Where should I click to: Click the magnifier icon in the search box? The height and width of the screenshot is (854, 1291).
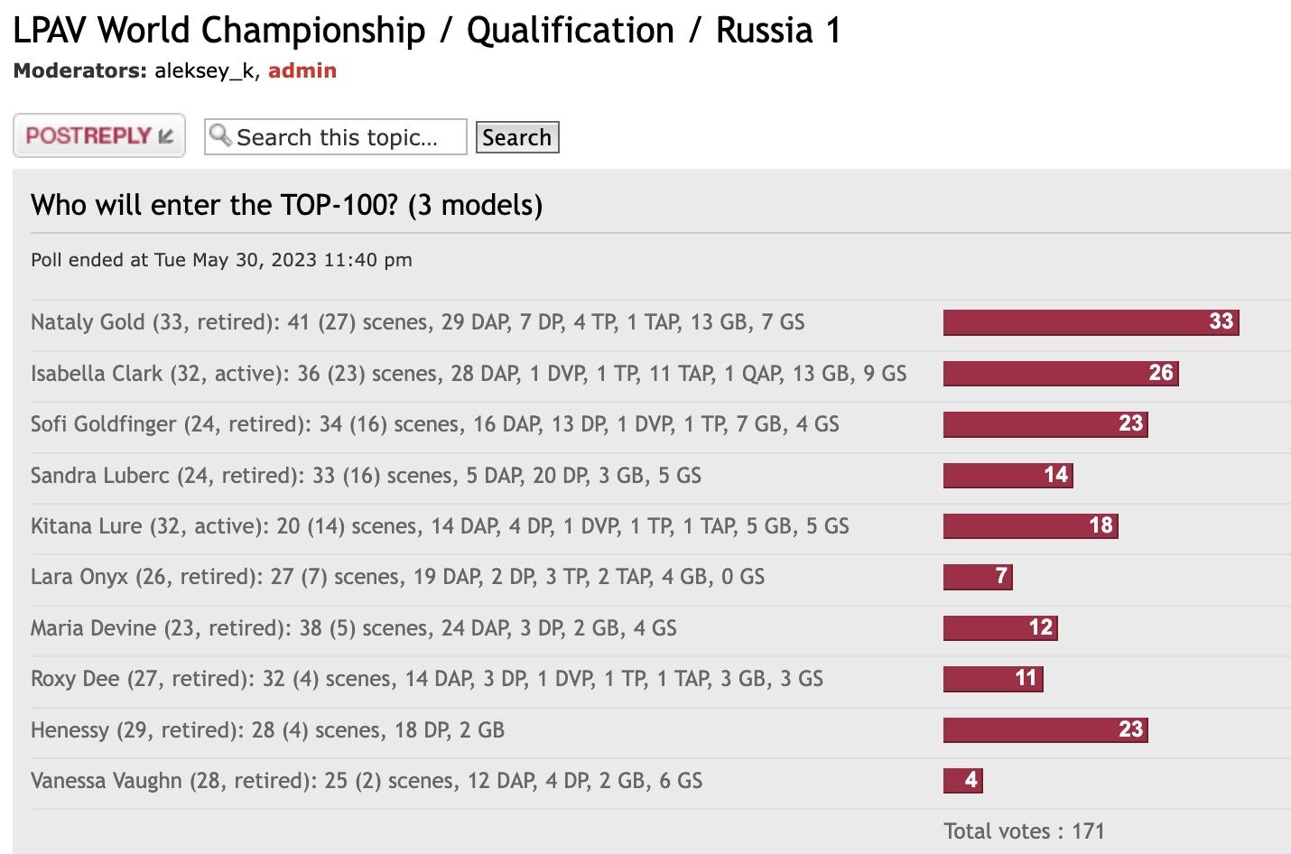[219, 136]
